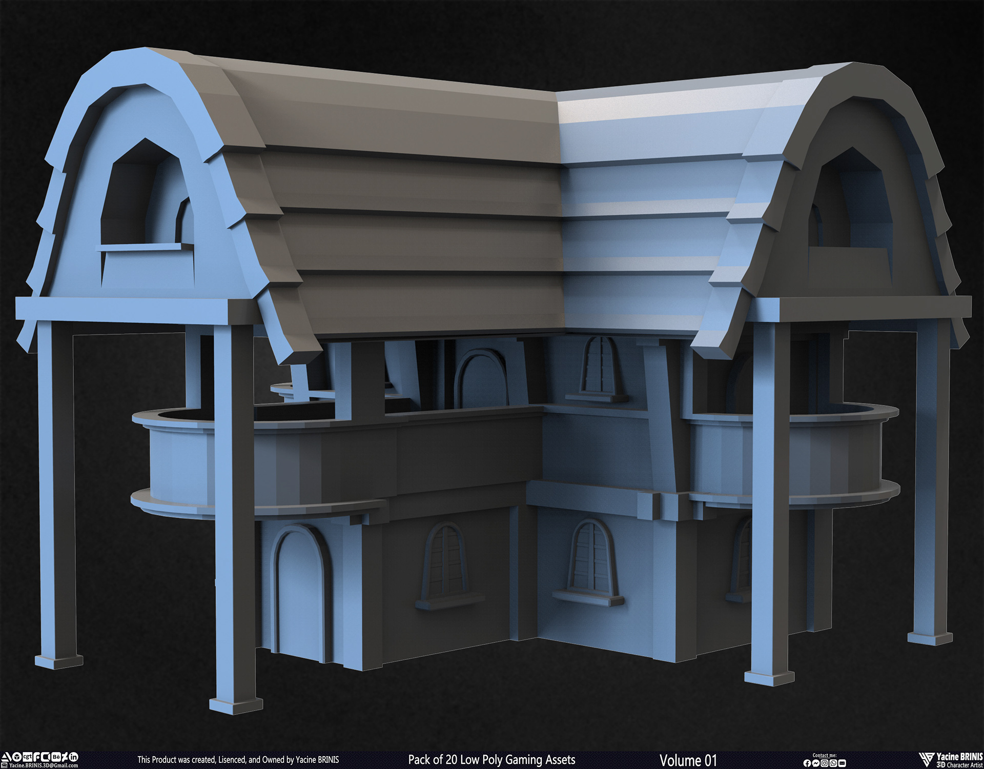
Task: Click the '3D Character Artist' subtitle text
Action: pos(959,765)
